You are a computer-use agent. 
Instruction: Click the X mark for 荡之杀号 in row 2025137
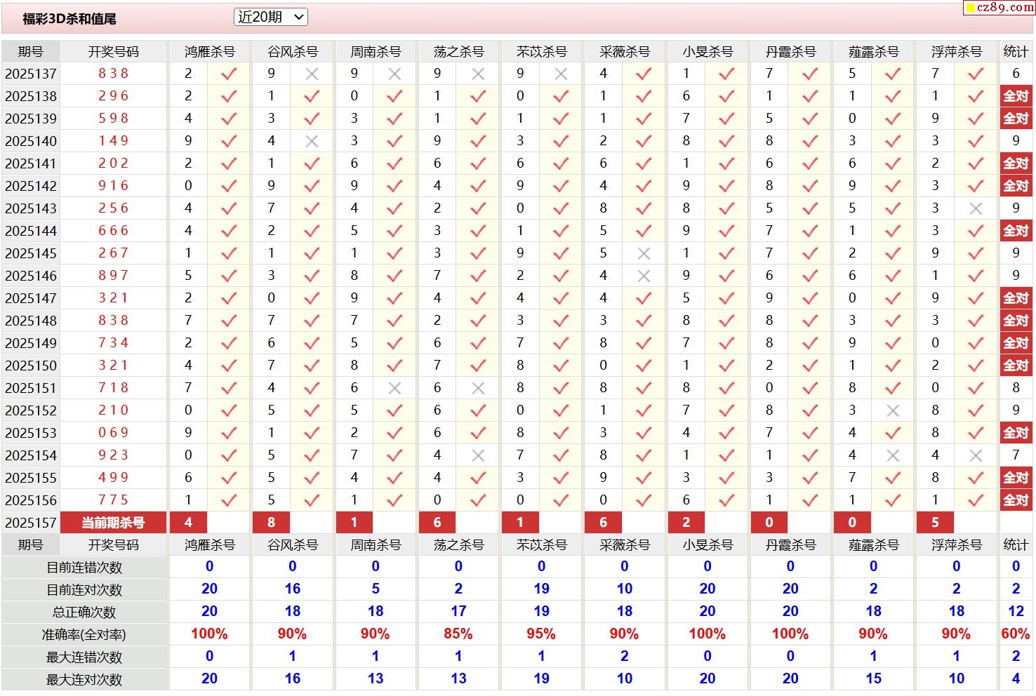point(478,73)
